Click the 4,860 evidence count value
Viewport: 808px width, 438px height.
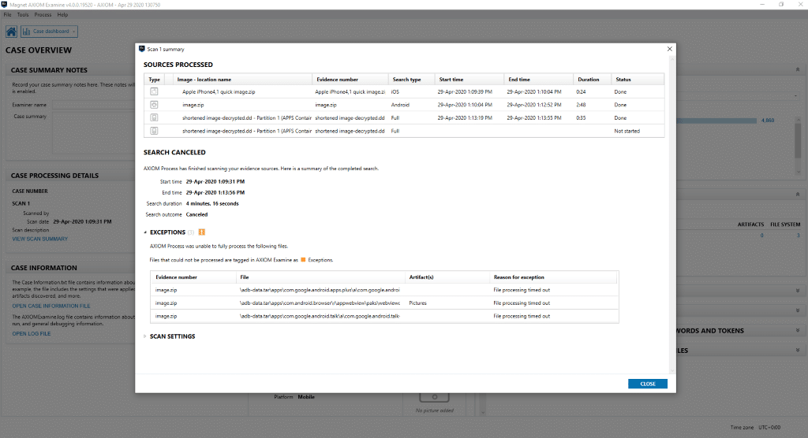pyautogui.click(x=768, y=121)
